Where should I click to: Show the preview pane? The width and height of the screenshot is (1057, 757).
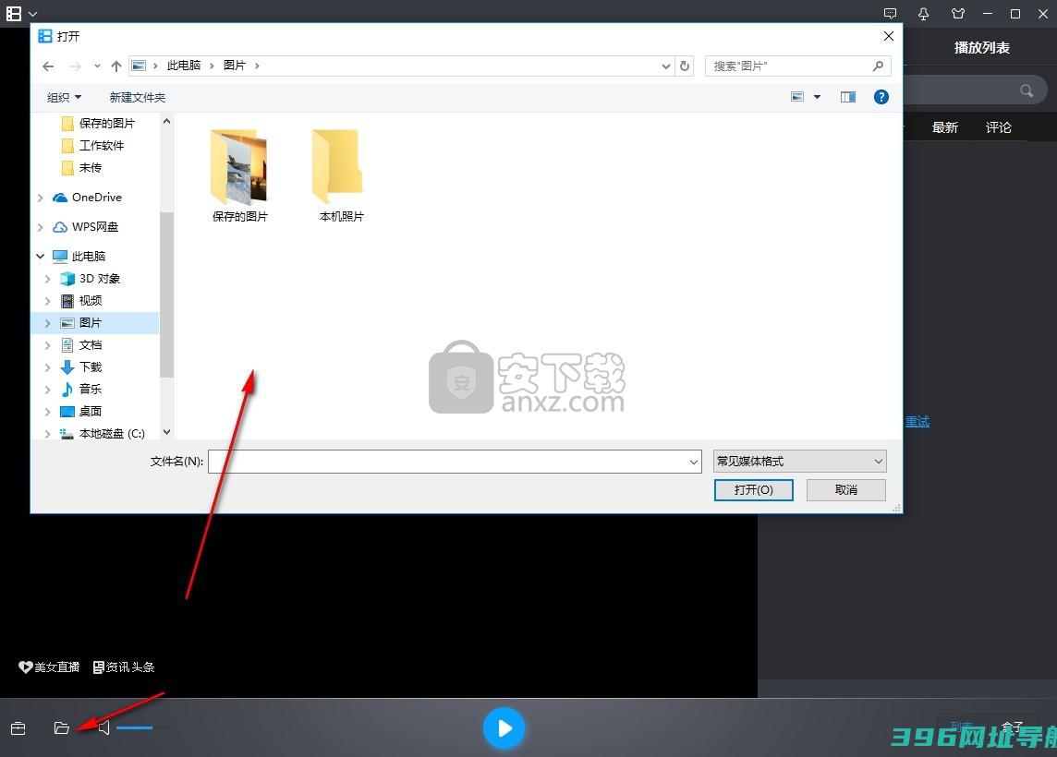point(848,97)
